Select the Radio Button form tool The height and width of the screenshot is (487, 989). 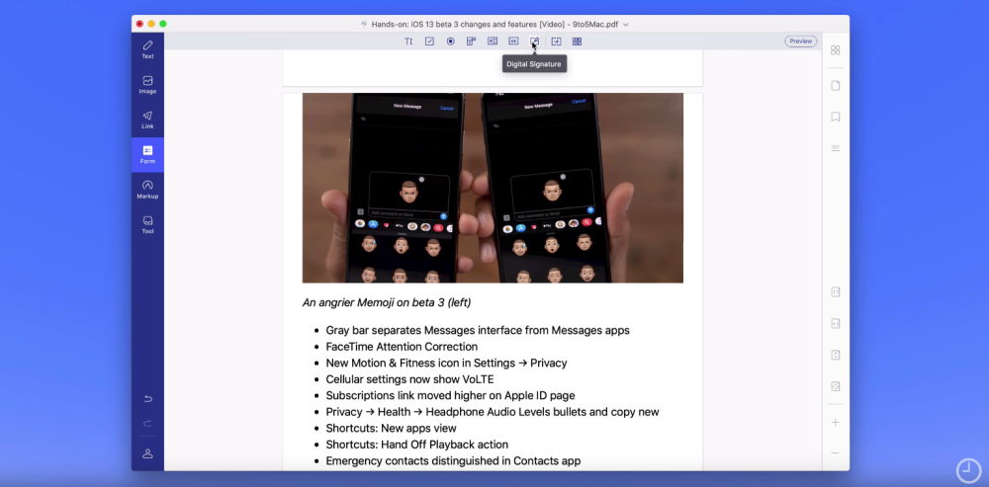(450, 41)
